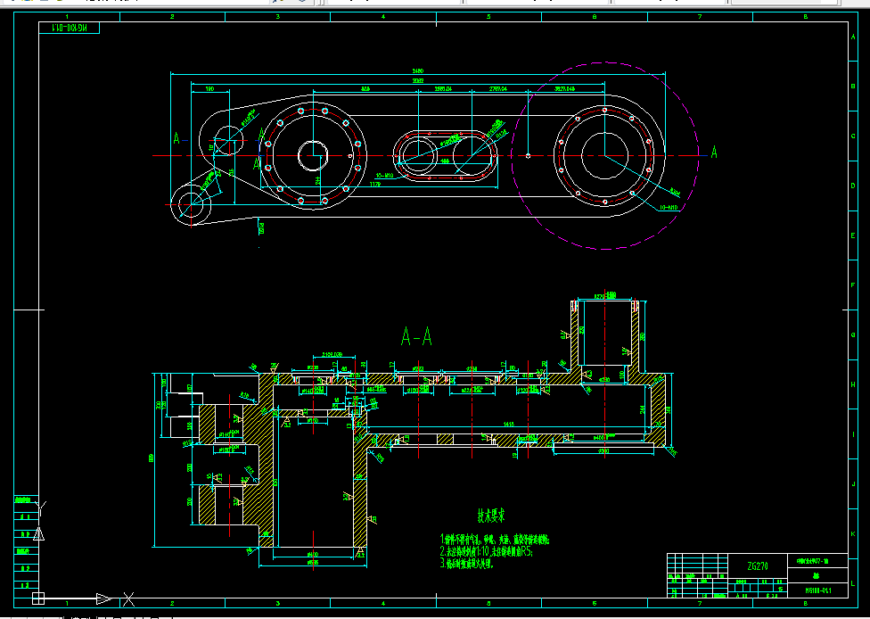Select the section marker A left of the plan view
Viewport: 870px width, 619px height.
[x=176, y=138]
